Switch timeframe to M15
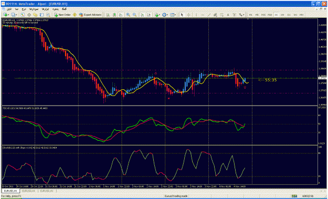The height and width of the screenshot is (199, 328). [x=263, y=15]
